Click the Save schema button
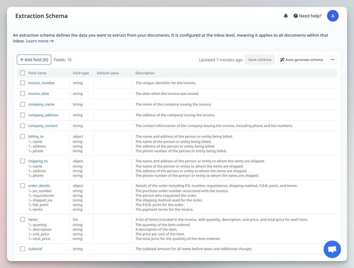Screen dimensions: 354x268 click(x=260, y=60)
